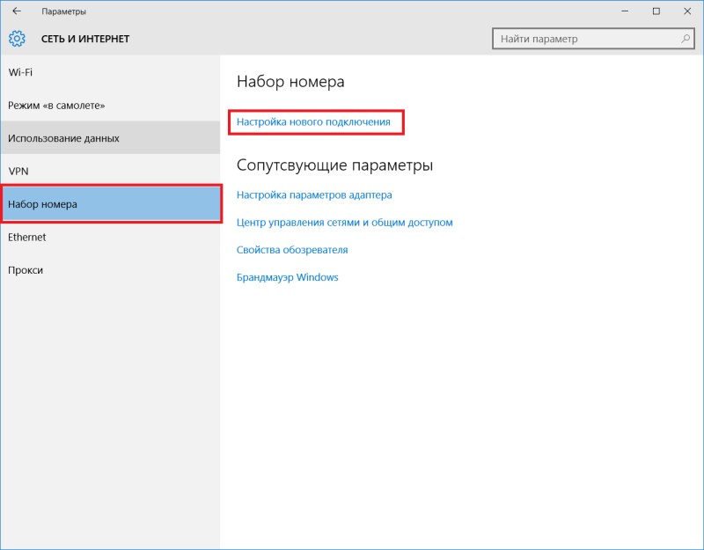
Task: Select Набор номера in sidebar
Action: coord(111,204)
